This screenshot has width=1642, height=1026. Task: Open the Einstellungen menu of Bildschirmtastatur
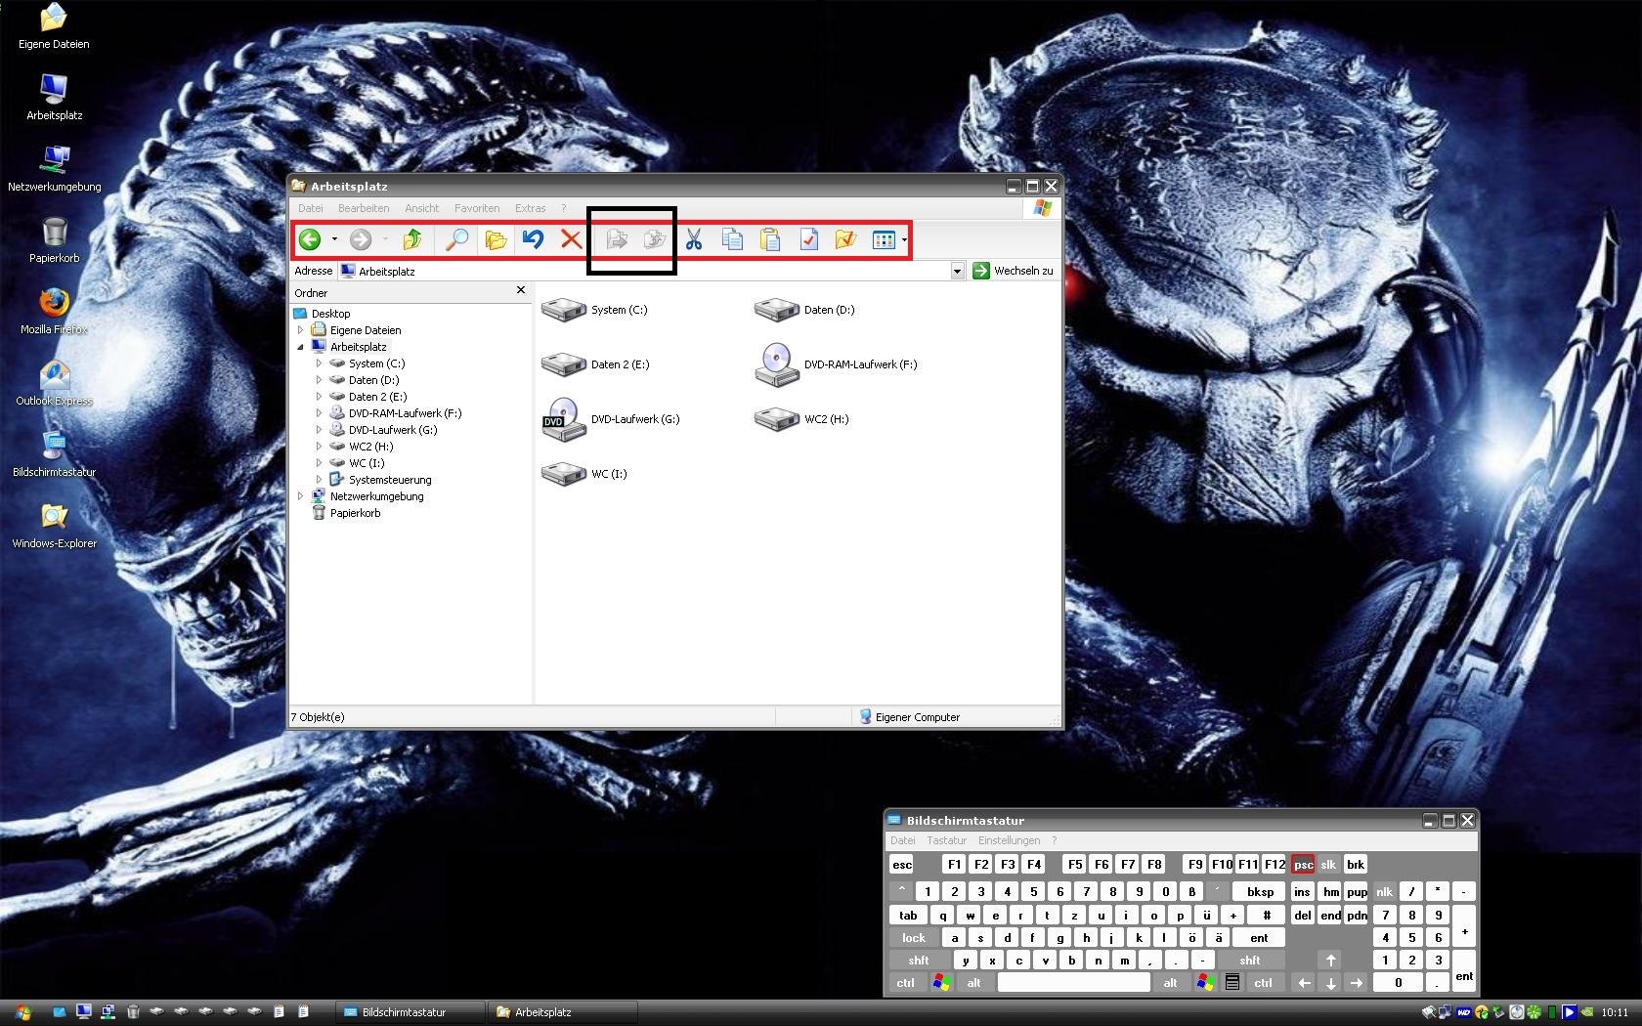point(1009,840)
